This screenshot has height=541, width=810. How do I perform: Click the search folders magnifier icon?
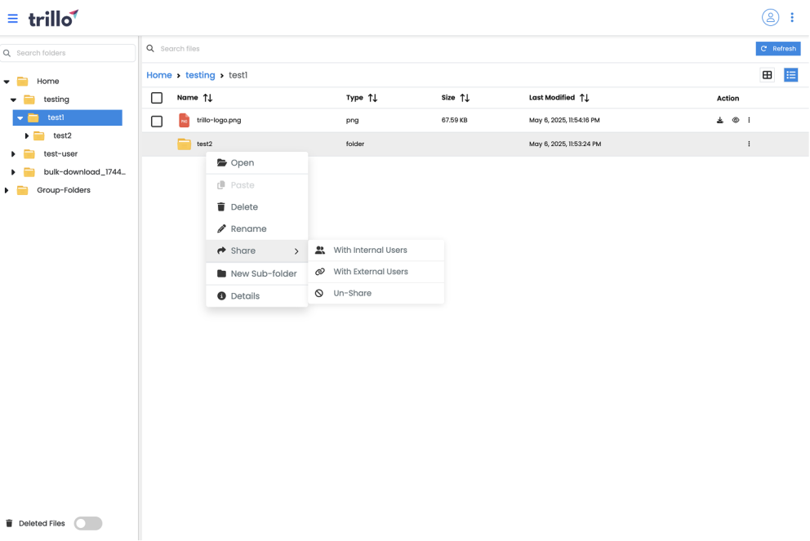(7, 53)
